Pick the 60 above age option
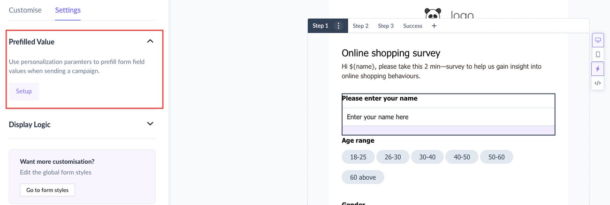Screen dimensions: 610x205 (363, 177)
